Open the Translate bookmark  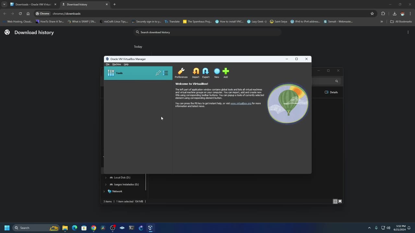pos(172,22)
